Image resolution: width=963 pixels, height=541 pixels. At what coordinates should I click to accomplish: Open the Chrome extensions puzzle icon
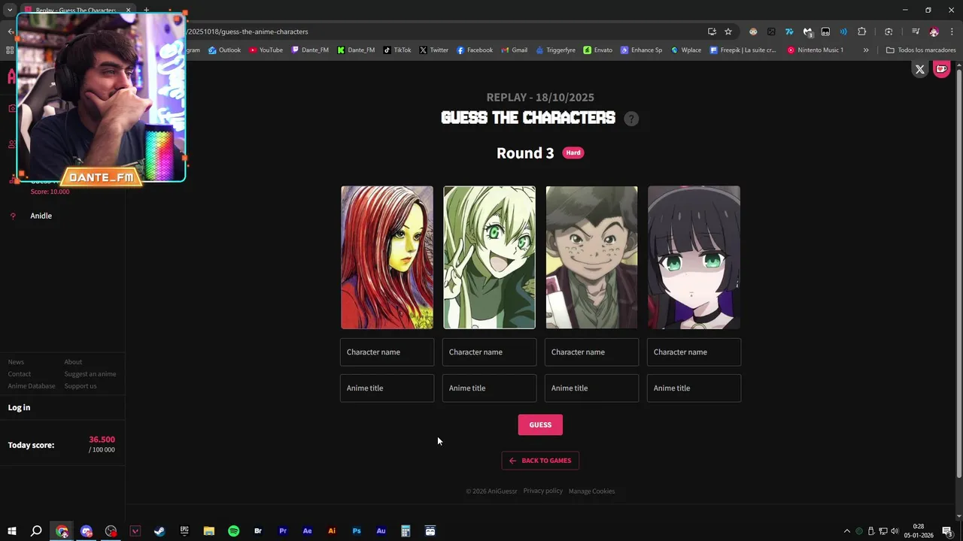[862, 32]
